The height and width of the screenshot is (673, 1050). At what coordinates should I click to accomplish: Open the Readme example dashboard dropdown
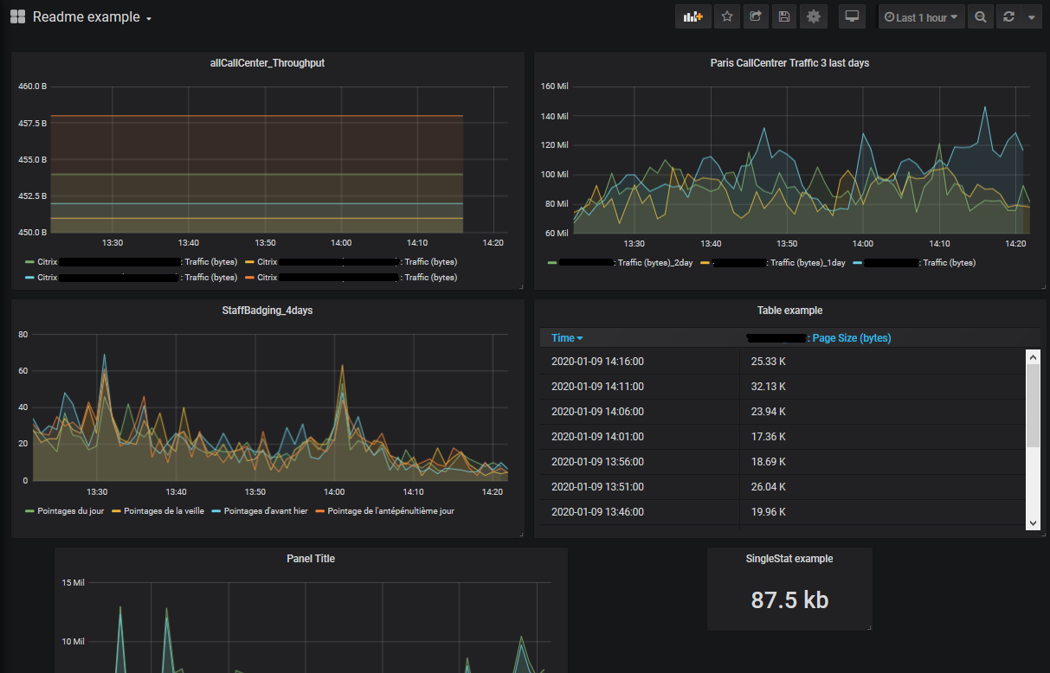[92, 17]
